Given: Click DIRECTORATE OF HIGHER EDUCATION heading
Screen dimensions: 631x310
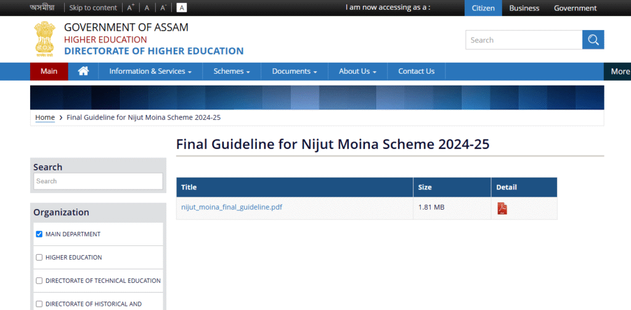Looking at the screenshot, I should [x=153, y=51].
